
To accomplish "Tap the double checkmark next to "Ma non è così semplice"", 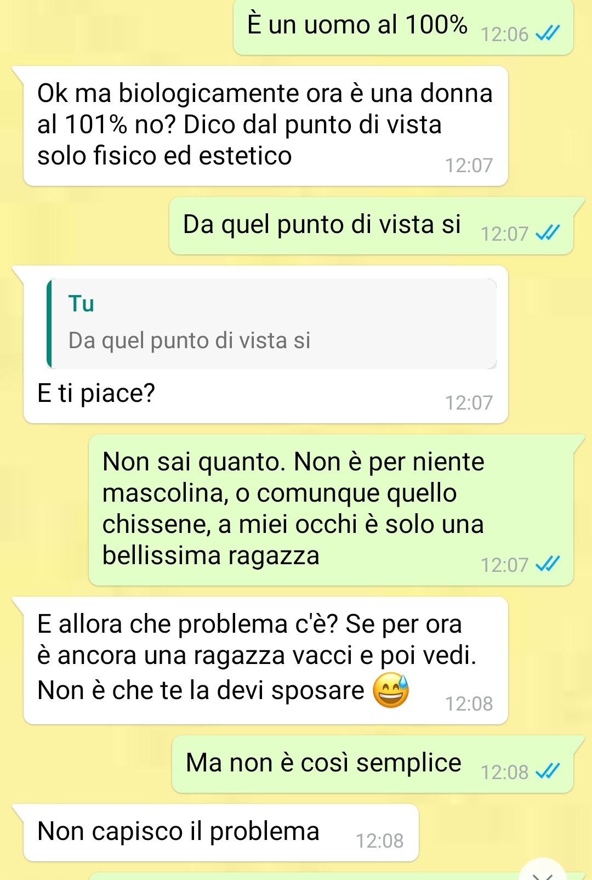I will 548,772.
